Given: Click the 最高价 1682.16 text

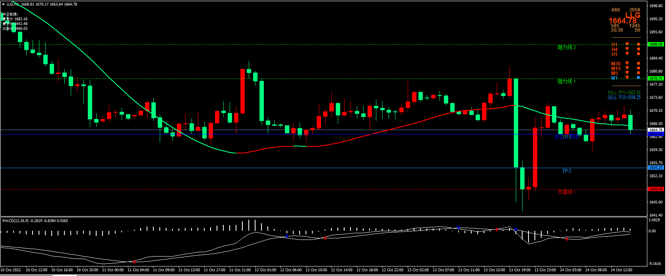Looking at the screenshot, I should click(x=15, y=19).
